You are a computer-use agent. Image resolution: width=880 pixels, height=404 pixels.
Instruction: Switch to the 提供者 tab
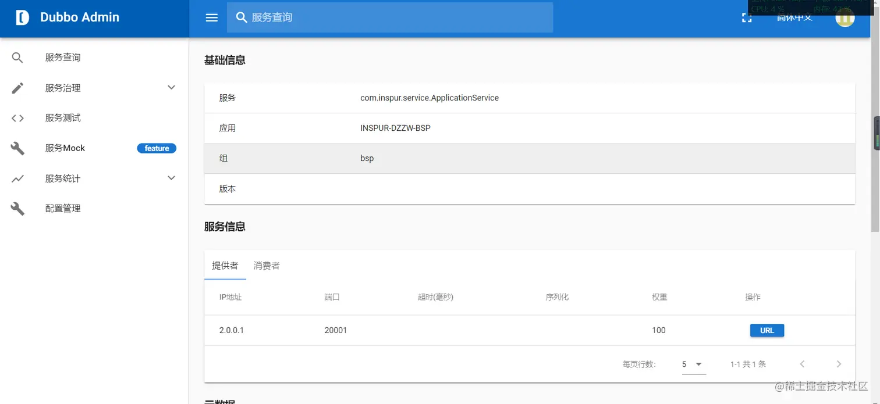[225, 266]
